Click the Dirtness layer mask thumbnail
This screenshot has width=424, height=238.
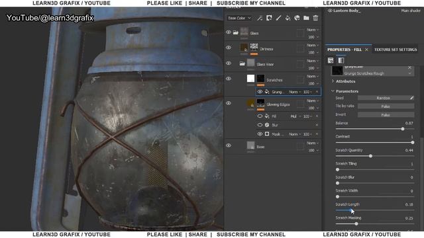coord(254,47)
